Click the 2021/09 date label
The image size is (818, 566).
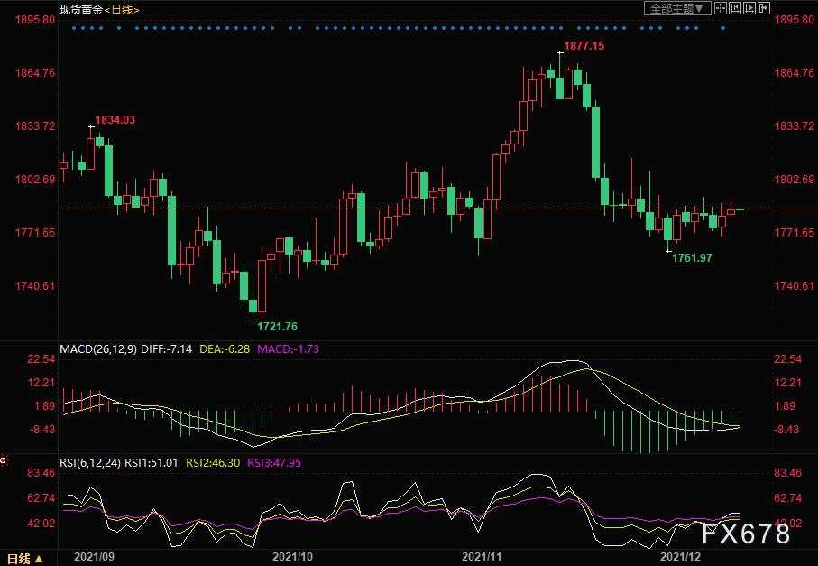[95, 557]
